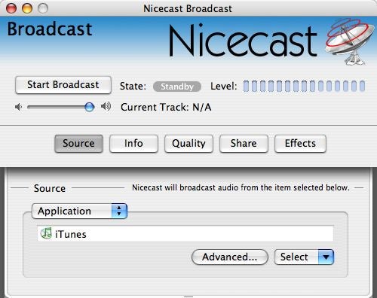Click the iTunes application icon
Screen dimensions: 377x298
(46, 233)
